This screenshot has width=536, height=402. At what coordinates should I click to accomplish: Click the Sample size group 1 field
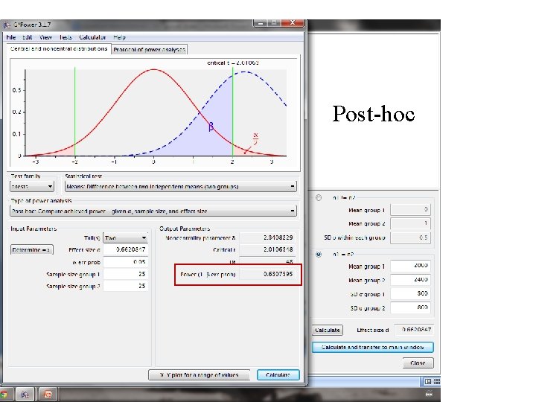126,274
